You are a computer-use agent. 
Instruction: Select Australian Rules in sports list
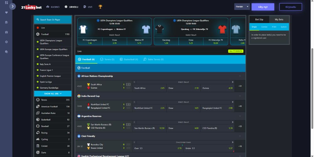click(53, 113)
